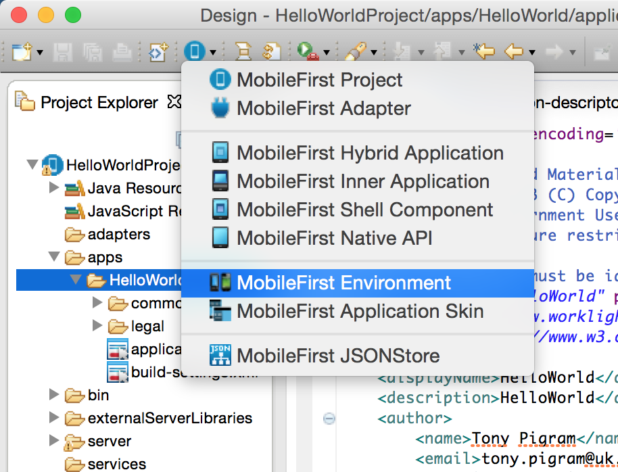Collapse the HelloWorld folder node
The height and width of the screenshot is (472, 618).
click(76, 279)
